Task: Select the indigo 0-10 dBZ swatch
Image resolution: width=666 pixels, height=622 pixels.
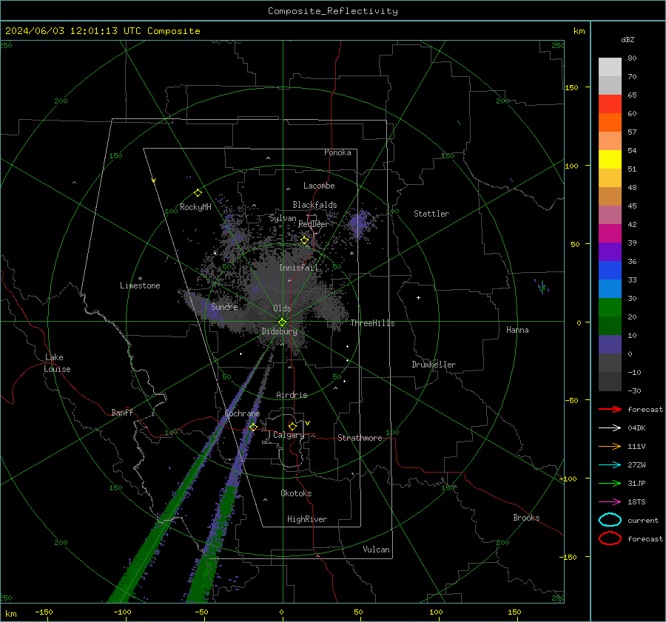Action: tap(610, 344)
